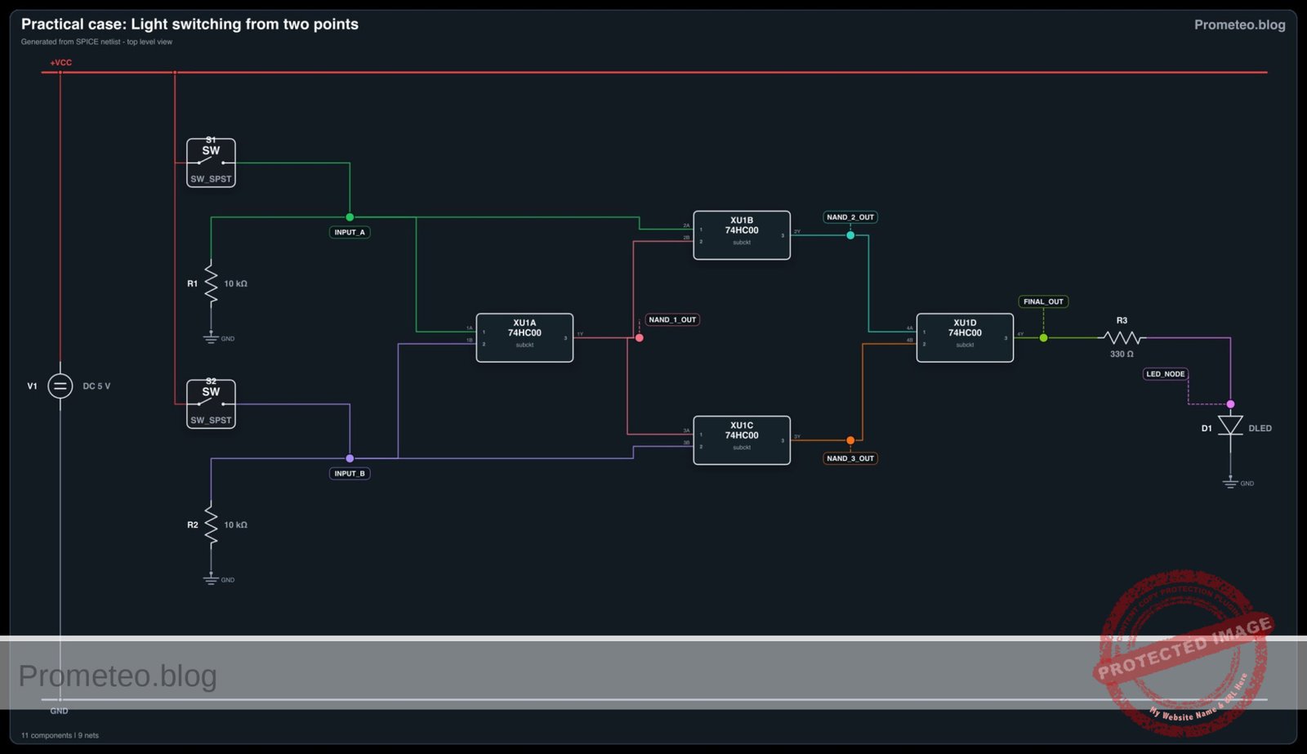
Task: Click the 'DC 5 V' source value
Action: 96,386
